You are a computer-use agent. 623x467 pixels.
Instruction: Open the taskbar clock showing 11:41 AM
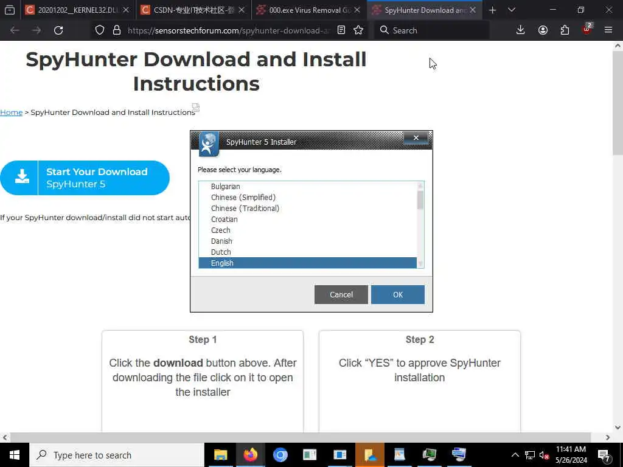pyautogui.click(x=571, y=455)
